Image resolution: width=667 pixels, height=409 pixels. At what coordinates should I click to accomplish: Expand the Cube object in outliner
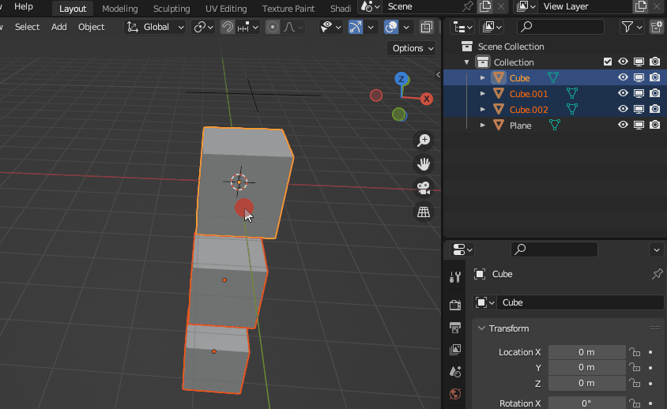click(482, 78)
